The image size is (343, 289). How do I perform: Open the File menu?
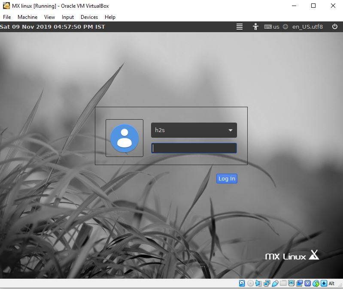(7, 17)
